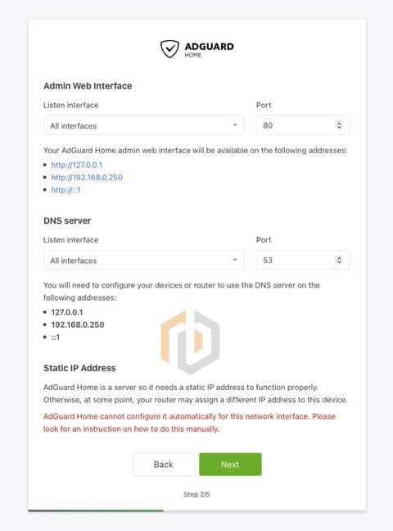Focus the DNS server port field showing 53
This screenshot has height=531, width=393.
click(303, 260)
